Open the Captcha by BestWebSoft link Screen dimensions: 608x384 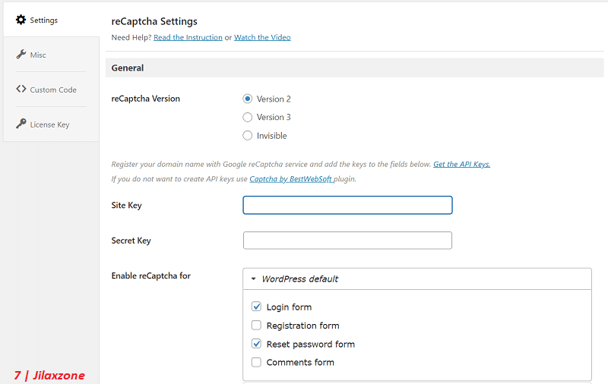click(x=291, y=179)
